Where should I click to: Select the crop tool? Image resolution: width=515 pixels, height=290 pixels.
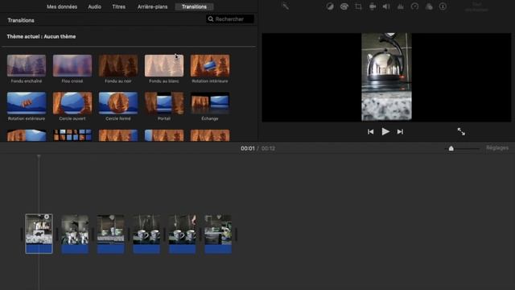[358, 6]
